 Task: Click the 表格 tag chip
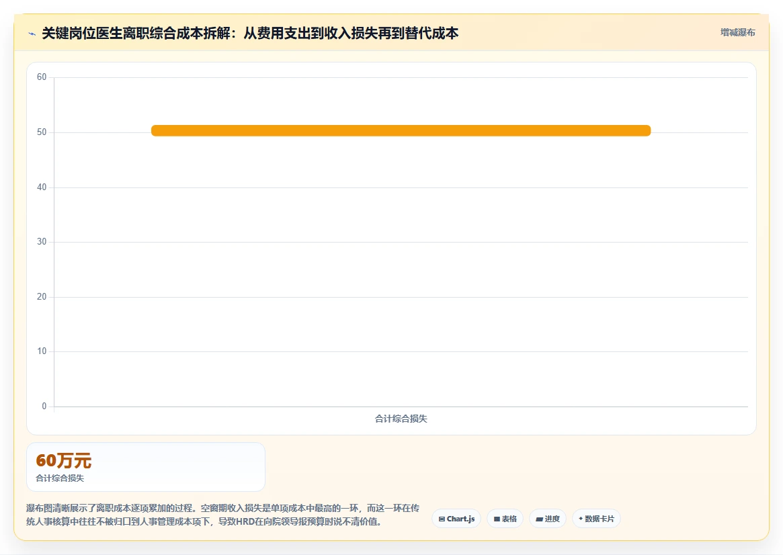[x=505, y=519]
